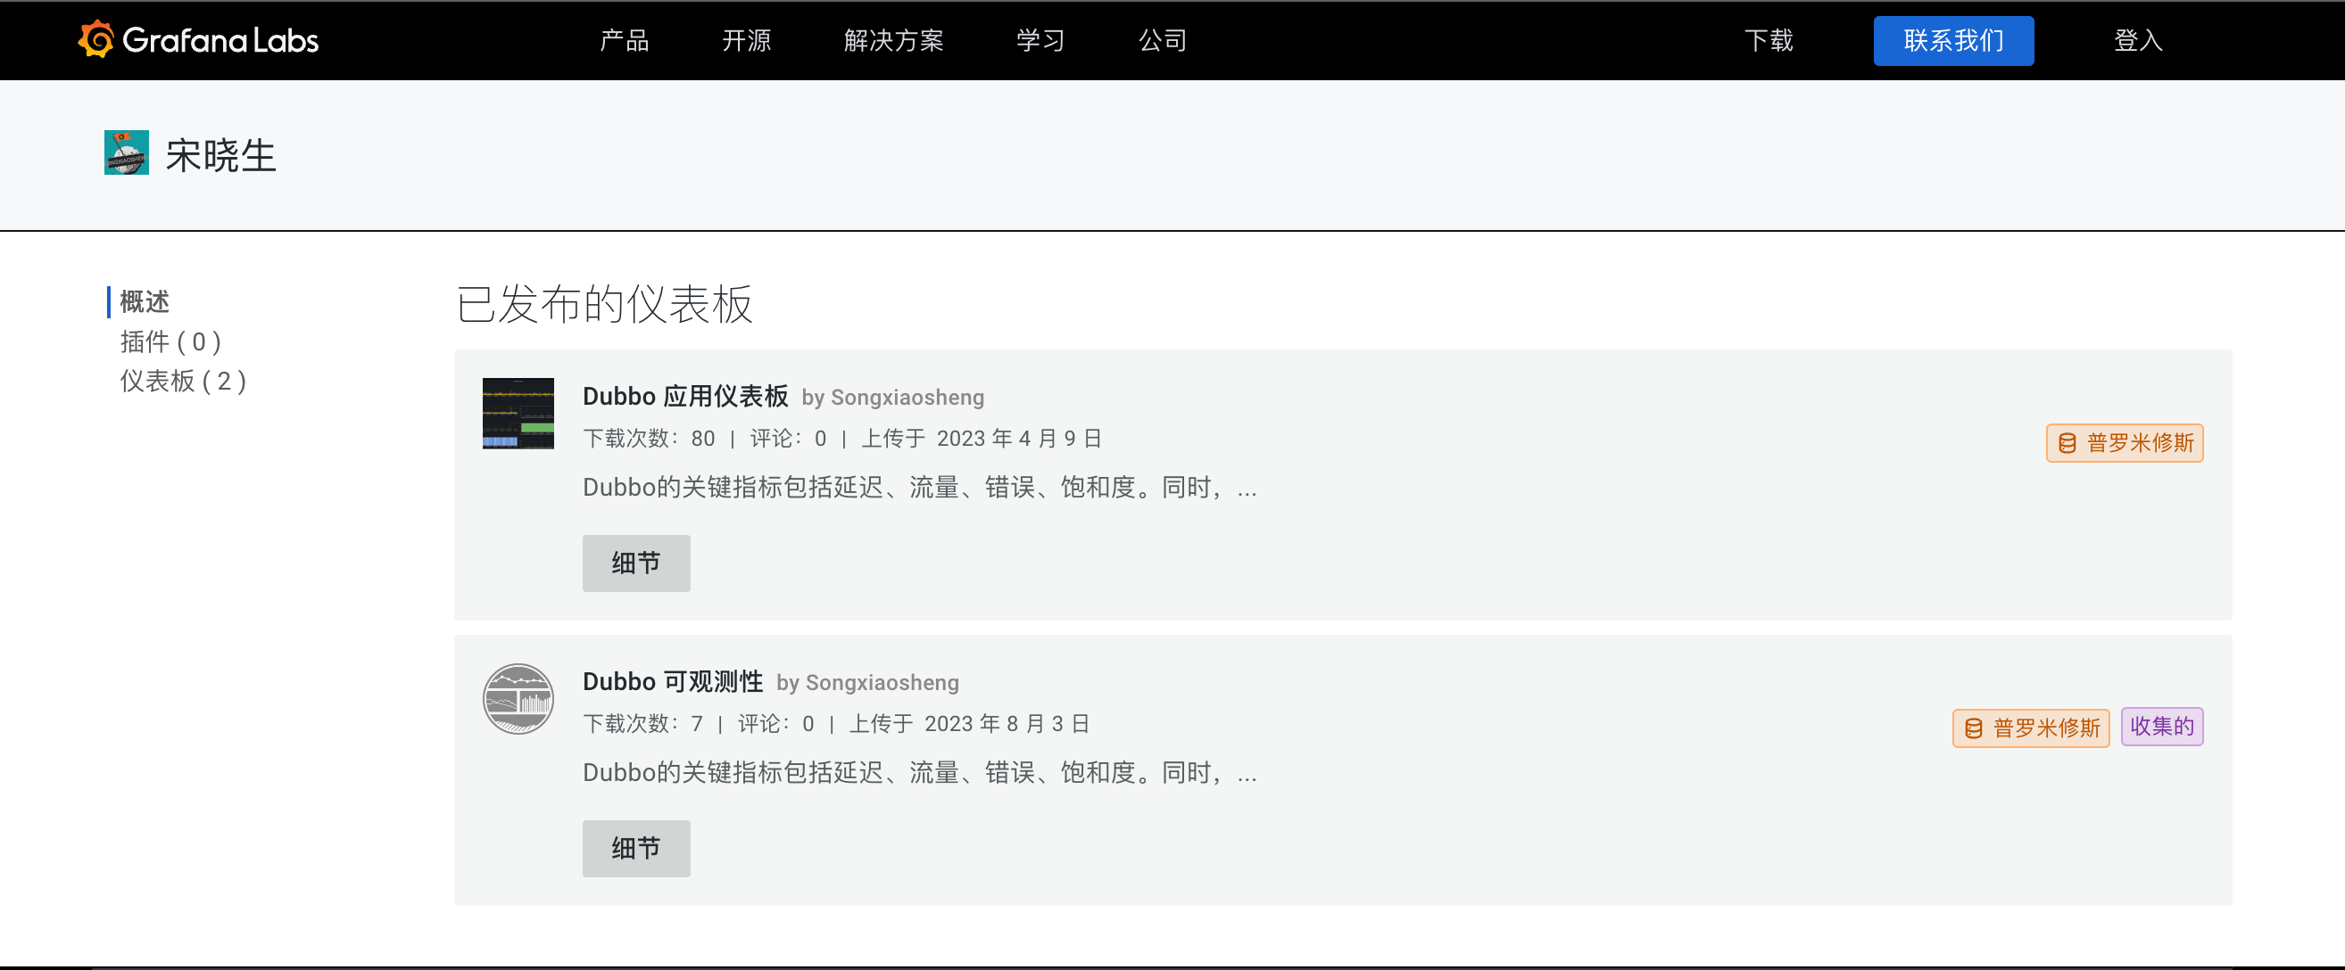This screenshot has width=2345, height=970.
Task: Select the 概述 sidebar tab
Action: pyautogui.click(x=145, y=301)
